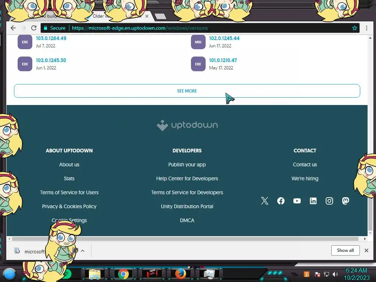Screen dimensions: 376x282
Task: Click Show all downloads button
Action: point(345,250)
